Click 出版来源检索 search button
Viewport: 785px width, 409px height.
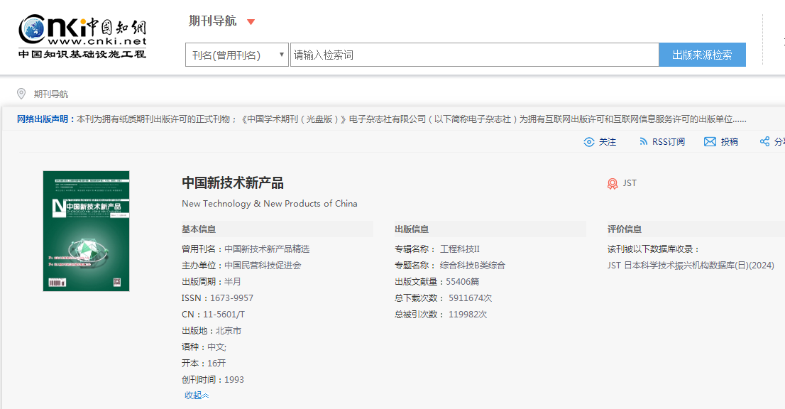[x=702, y=55]
